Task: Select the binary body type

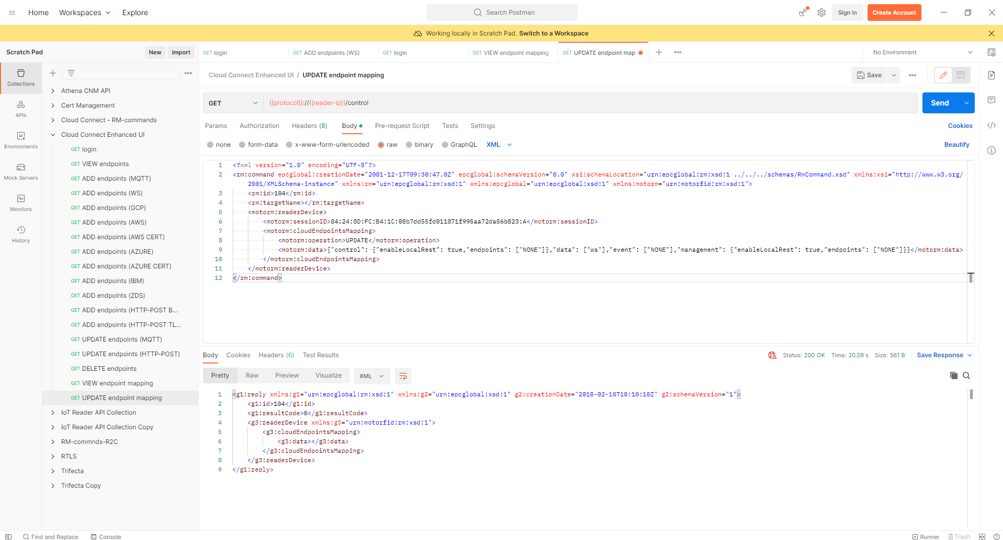Action: pyautogui.click(x=409, y=145)
